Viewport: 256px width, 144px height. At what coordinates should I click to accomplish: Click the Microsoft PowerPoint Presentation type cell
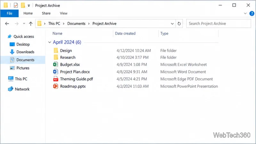pos(189,86)
